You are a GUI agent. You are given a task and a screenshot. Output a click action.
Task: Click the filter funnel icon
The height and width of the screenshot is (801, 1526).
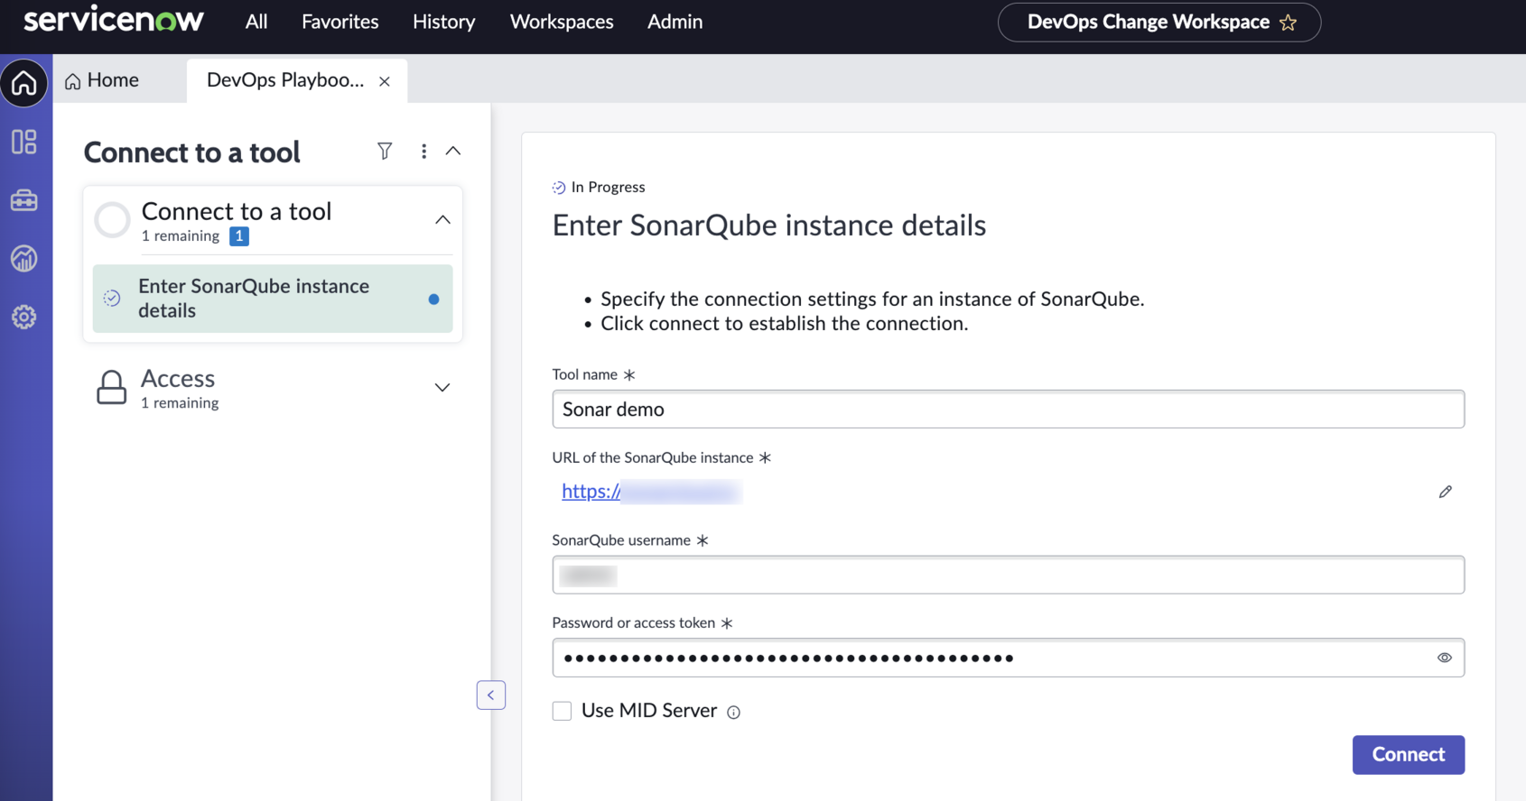385,151
